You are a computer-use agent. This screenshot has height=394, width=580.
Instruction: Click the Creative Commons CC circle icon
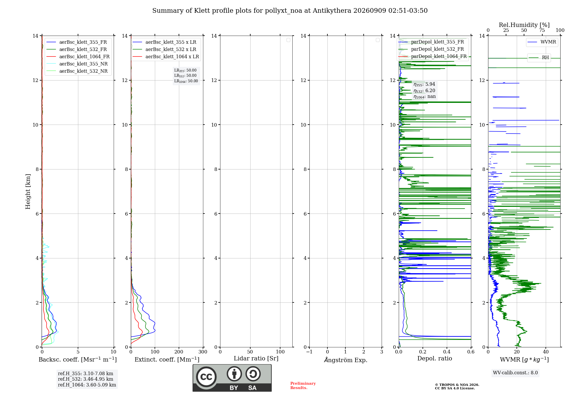(206, 377)
